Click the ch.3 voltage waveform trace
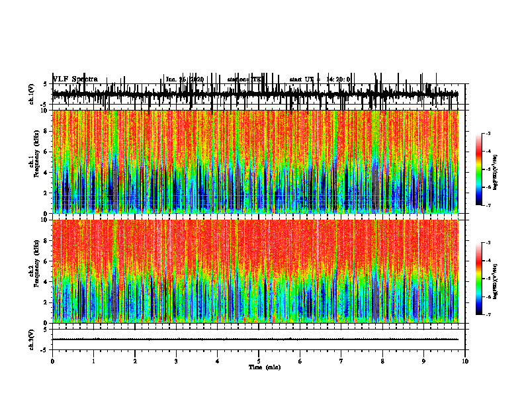This screenshot has height=405, width=524. pos(255,339)
